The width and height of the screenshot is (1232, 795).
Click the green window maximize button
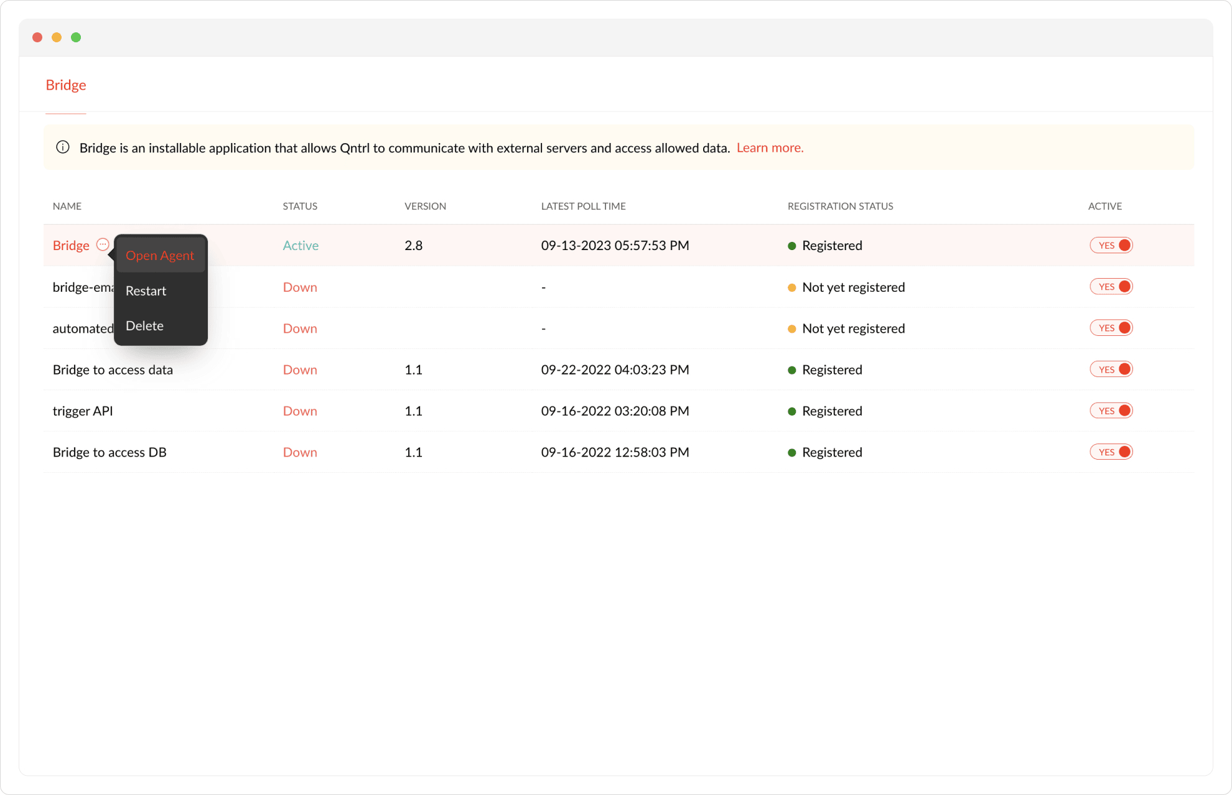pyautogui.click(x=76, y=37)
